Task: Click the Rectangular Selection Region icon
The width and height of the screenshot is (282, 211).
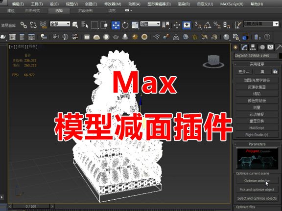Action: tap(94, 25)
